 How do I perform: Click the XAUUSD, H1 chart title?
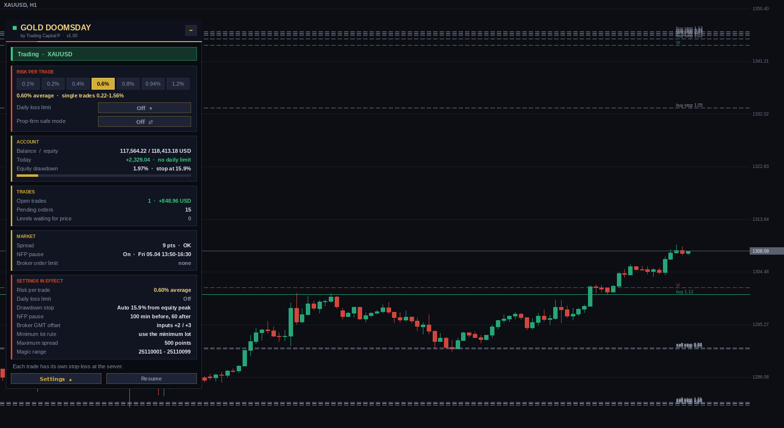click(20, 5)
